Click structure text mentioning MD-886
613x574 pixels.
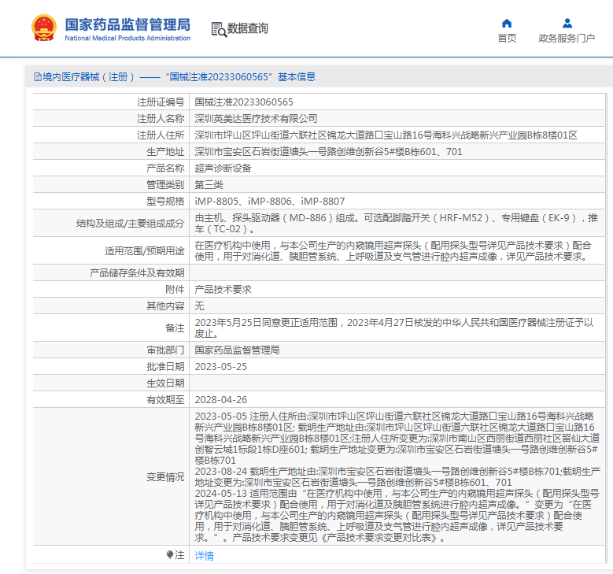pos(397,223)
